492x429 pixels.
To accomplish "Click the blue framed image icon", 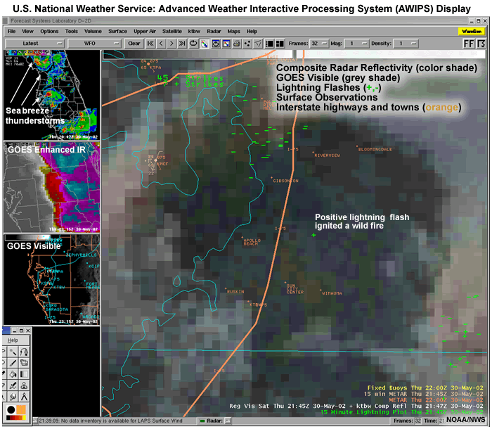I will tap(226, 44).
